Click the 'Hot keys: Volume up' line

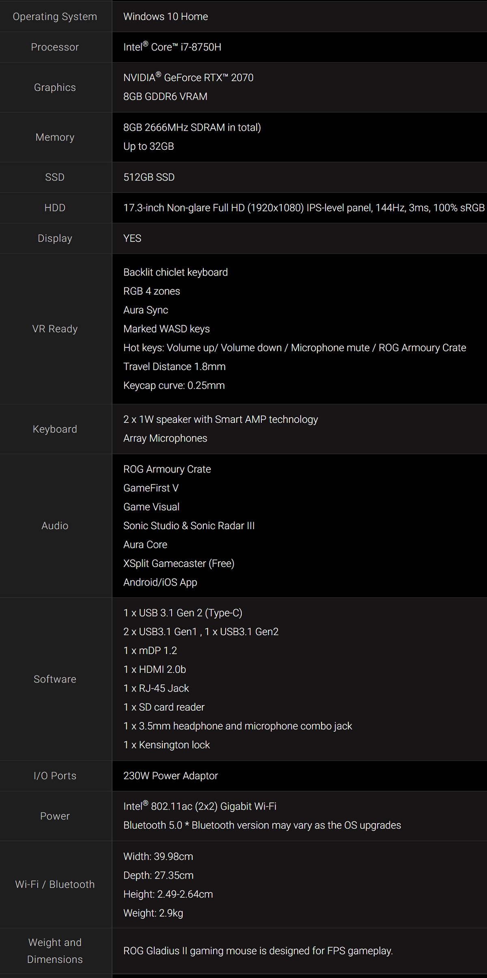295,348
